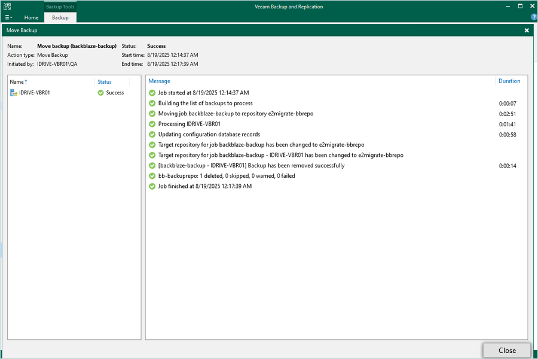This screenshot has height=359, width=538.
Task: Click the 0:00:58 duration value
Action: (x=508, y=135)
